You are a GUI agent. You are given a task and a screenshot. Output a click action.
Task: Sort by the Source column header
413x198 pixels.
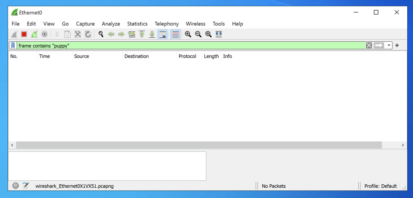[97, 56]
